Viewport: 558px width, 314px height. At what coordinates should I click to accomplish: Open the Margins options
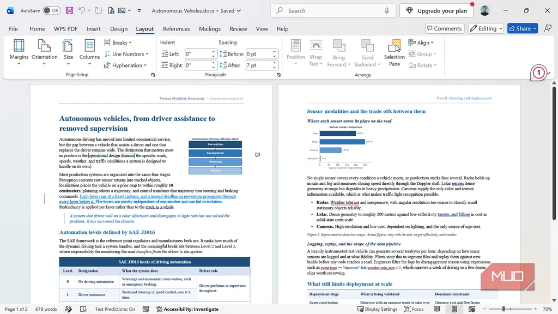(x=19, y=52)
